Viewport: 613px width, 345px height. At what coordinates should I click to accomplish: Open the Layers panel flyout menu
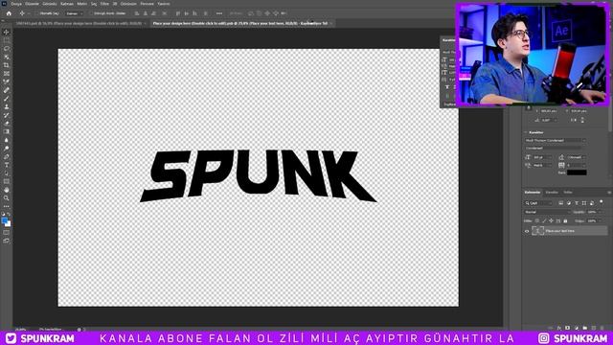tap(609, 193)
